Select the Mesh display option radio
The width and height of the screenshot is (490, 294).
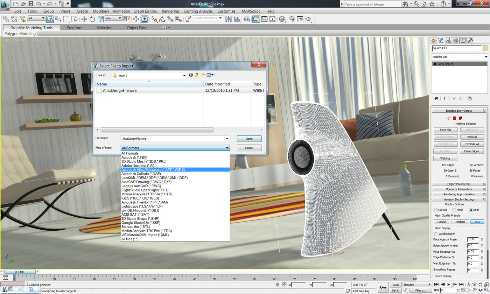coord(454,210)
